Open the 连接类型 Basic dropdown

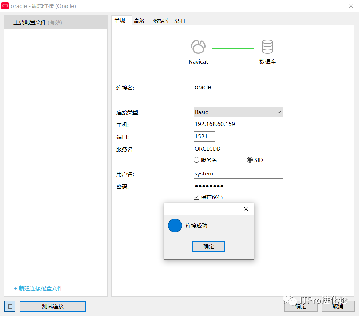tap(238, 112)
